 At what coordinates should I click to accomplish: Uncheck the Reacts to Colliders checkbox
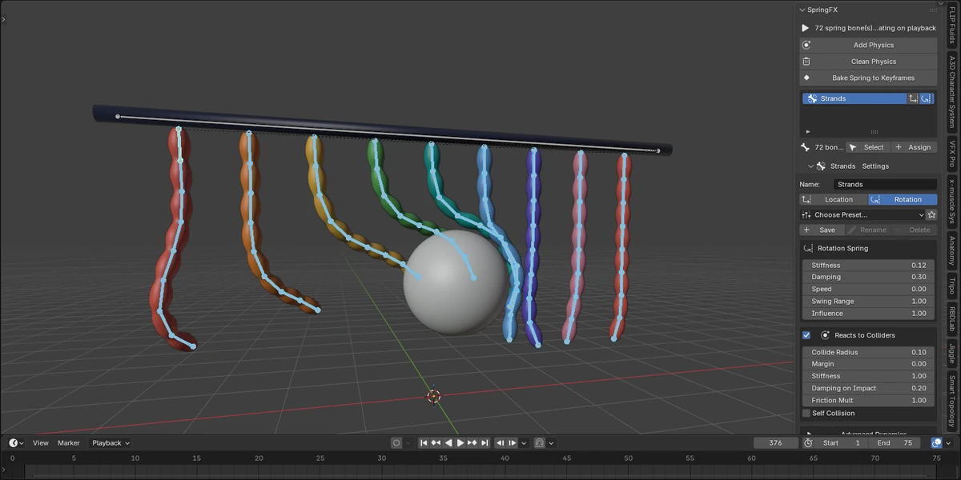pyautogui.click(x=806, y=335)
